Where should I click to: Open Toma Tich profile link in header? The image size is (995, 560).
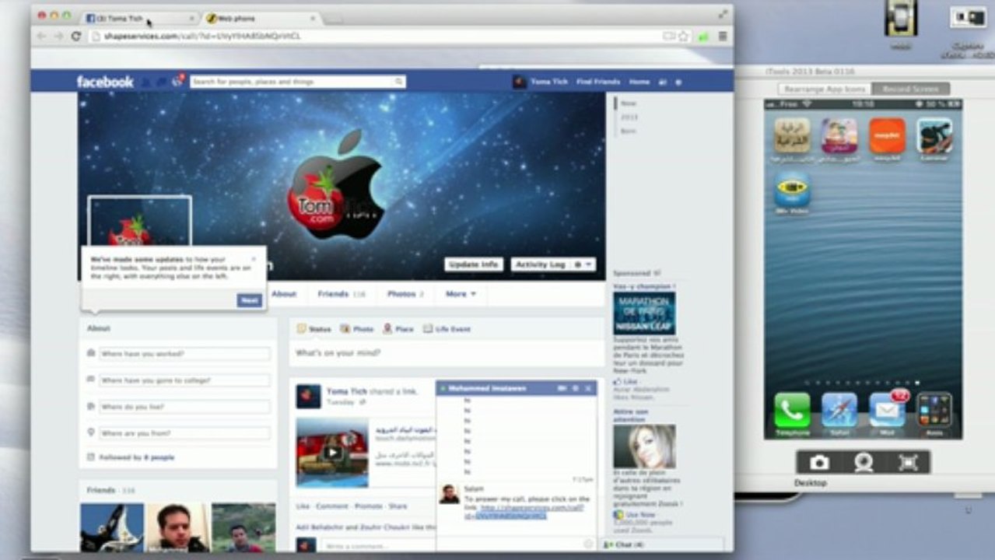tap(540, 82)
